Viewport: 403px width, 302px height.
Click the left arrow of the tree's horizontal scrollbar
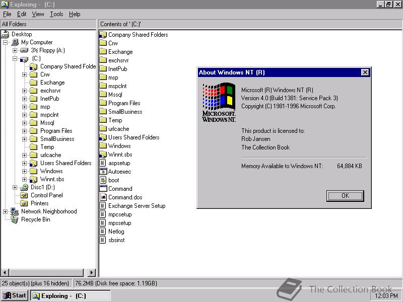(x=5, y=272)
